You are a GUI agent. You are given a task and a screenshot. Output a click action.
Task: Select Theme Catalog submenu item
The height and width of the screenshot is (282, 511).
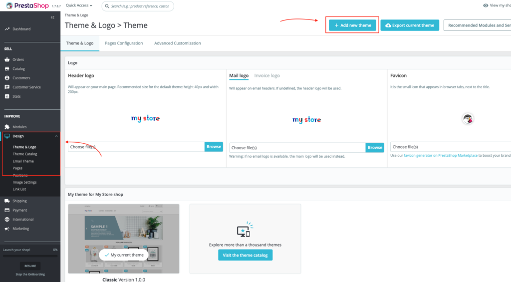pyautogui.click(x=25, y=154)
